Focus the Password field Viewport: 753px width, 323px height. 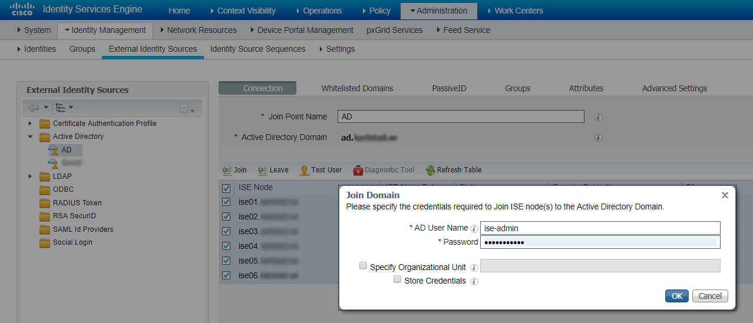coord(600,242)
